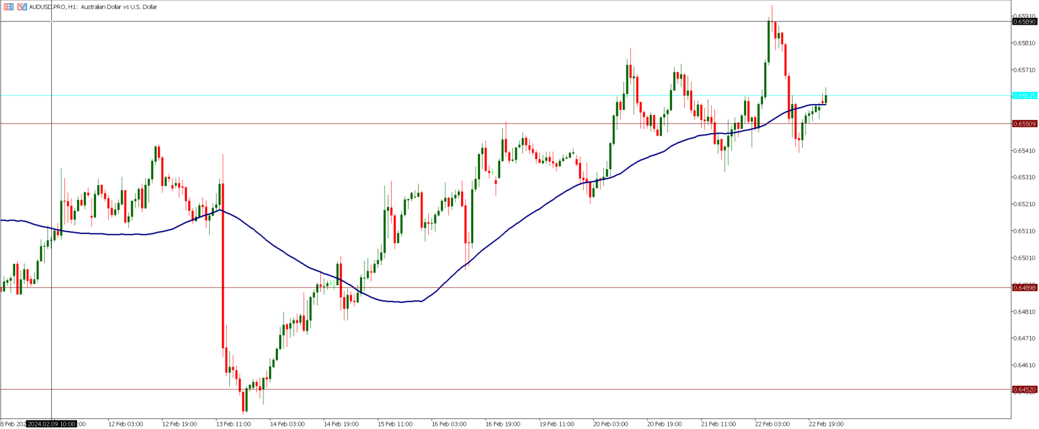Click the 0.65110 price scale value
Screen dimensions: 1039x429
coord(1024,231)
